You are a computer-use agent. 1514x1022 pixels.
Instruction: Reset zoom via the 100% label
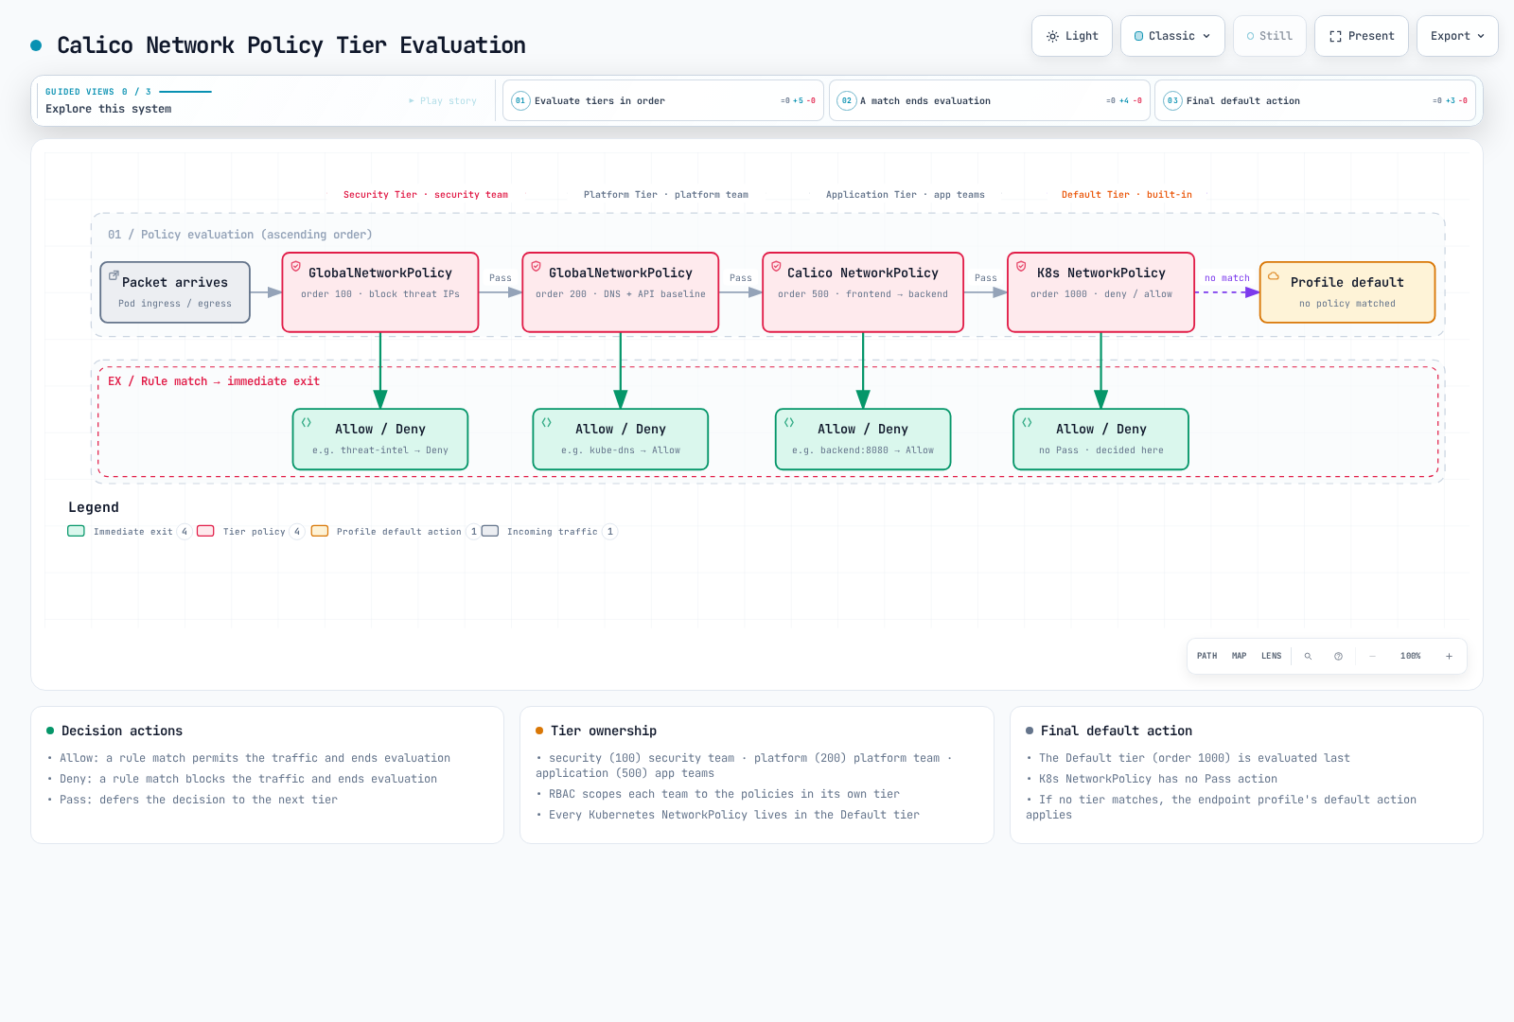click(1411, 656)
